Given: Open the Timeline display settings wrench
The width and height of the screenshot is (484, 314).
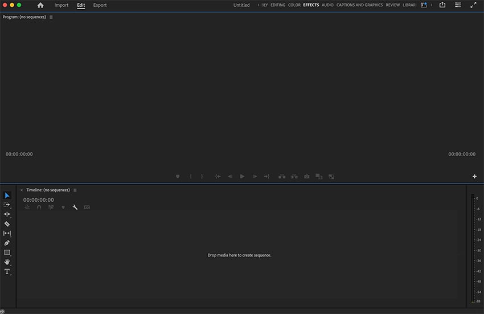Looking at the screenshot, I should coord(75,207).
